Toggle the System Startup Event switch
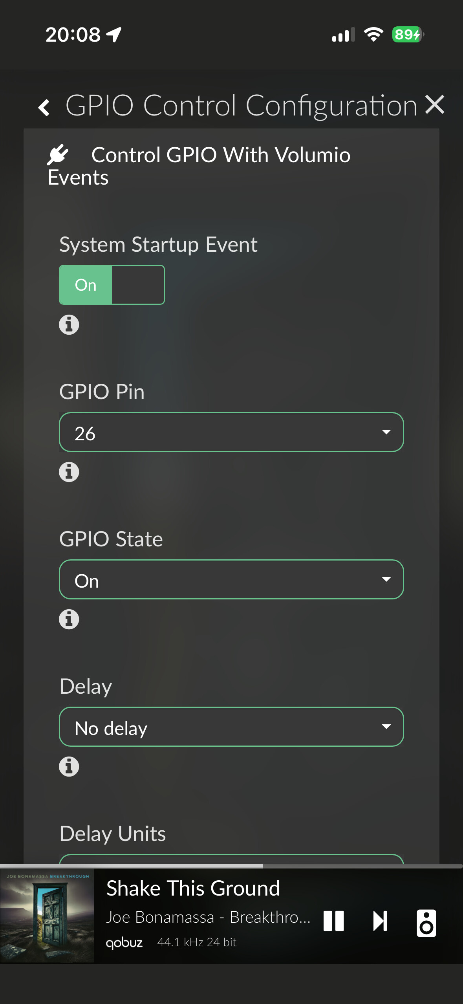463x1004 pixels. (x=112, y=285)
